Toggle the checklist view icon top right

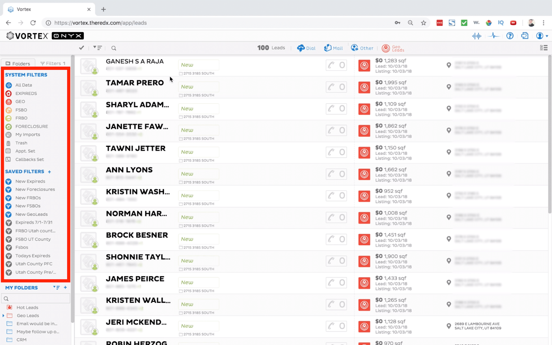pos(543,47)
